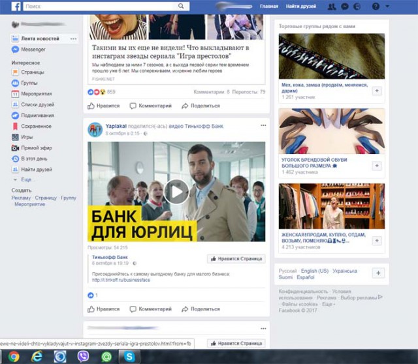Open friend requests icon in header
Screen dimensions: 418x364
pyautogui.click(x=332, y=7)
